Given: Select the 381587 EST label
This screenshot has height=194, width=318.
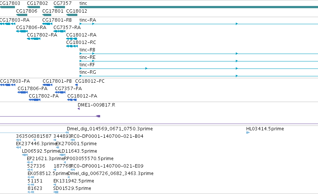Looking at the screenshot, I should pyautogui.click(x=43, y=136).
